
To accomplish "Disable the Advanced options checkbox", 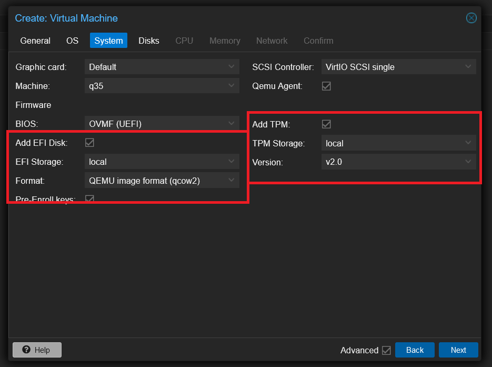I will (386, 350).
